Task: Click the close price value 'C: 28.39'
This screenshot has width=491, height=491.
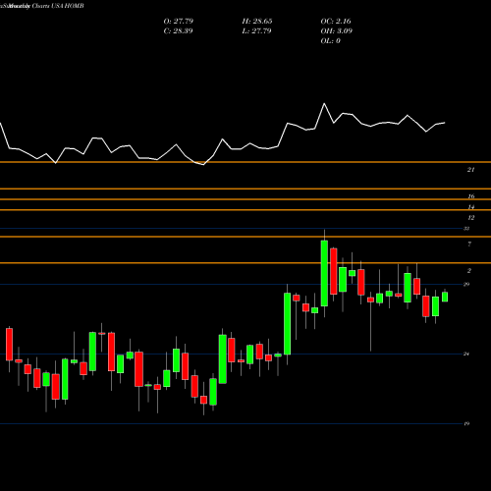Action: click(x=178, y=31)
